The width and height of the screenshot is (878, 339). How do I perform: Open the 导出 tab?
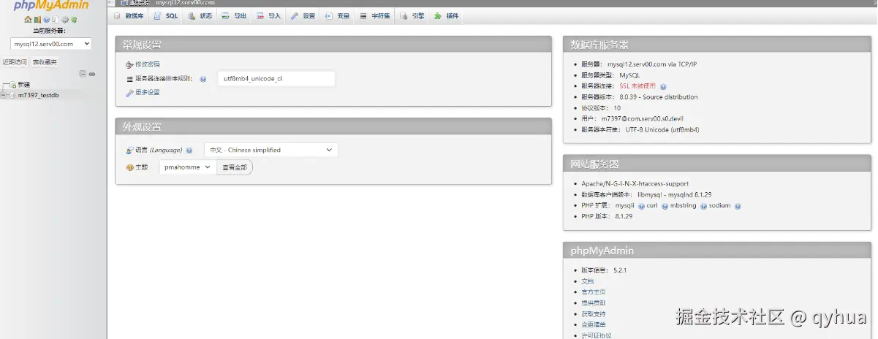[234, 15]
